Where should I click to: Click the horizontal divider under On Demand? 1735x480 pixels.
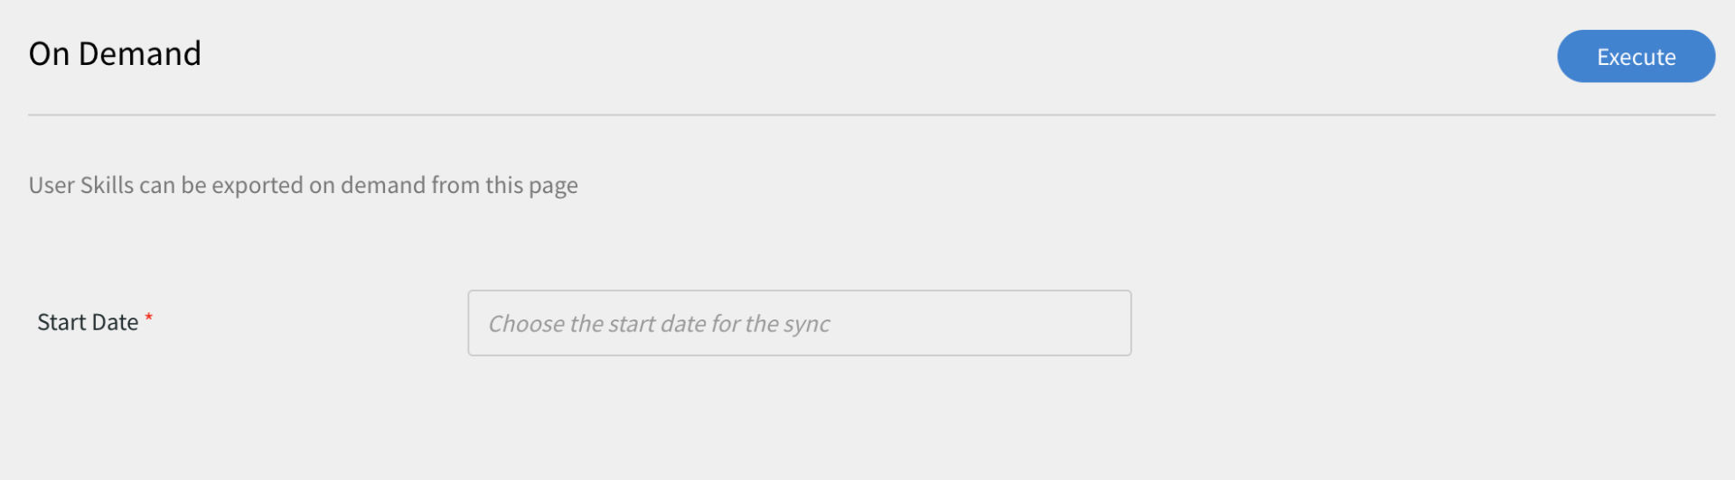[871, 115]
